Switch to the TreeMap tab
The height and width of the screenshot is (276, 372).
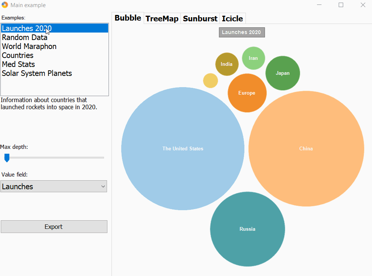(x=162, y=18)
